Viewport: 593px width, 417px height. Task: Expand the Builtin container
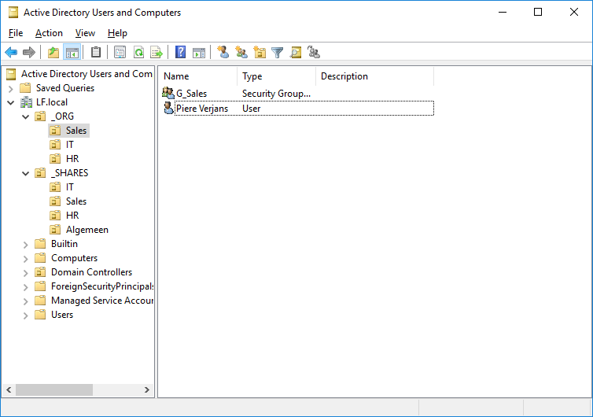(x=25, y=245)
